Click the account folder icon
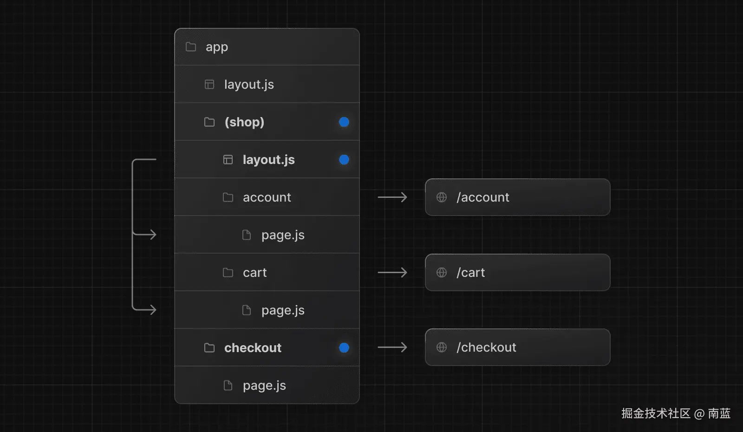 click(x=228, y=197)
